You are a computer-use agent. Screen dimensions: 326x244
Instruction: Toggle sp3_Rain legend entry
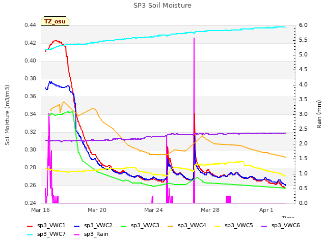click(x=91, y=234)
